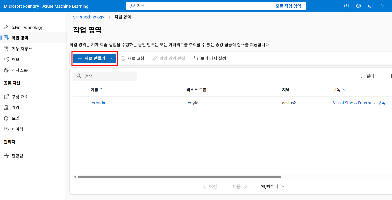
Task: Open Visual Studio Enterprise 구독 link
Action: point(362,103)
